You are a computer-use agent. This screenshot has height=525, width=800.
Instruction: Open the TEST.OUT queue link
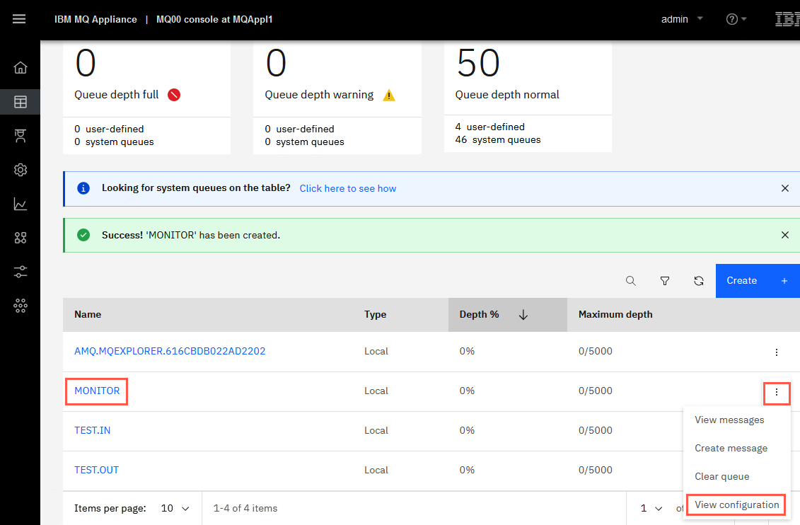pyautogui.click(x=96, y=470)
